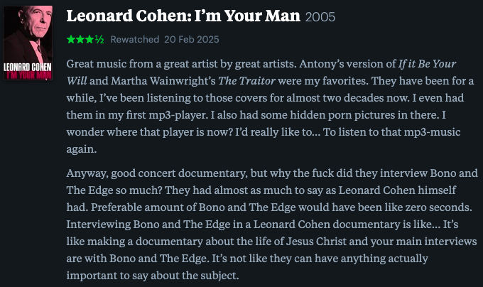Click the first green rating star
483x287 pixels.
[x=71, y=39]
